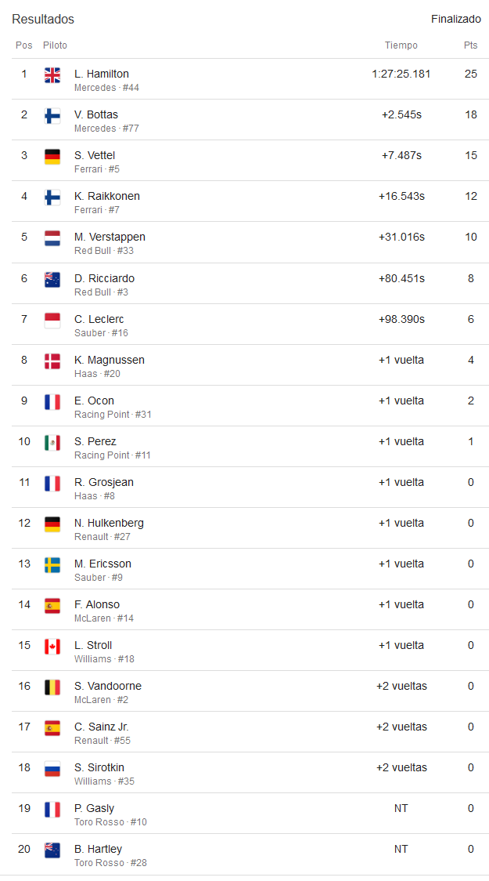Click the Monaco flag next to C. Leclerc

[52, 321]
